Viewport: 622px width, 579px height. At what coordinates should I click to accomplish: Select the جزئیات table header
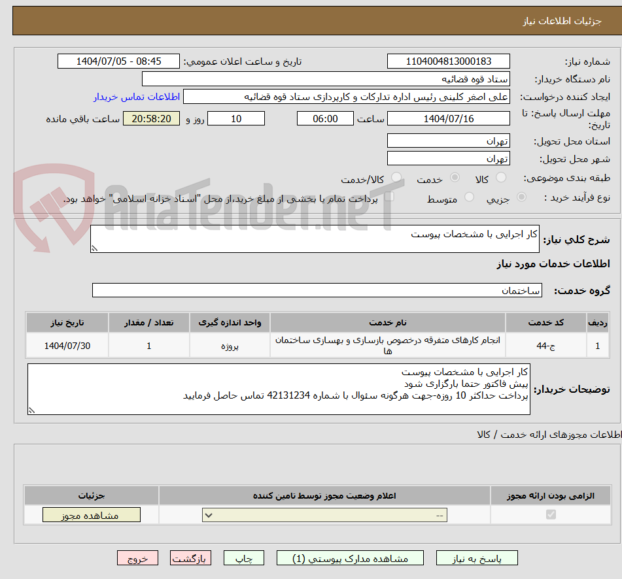(x=92, y=495)
